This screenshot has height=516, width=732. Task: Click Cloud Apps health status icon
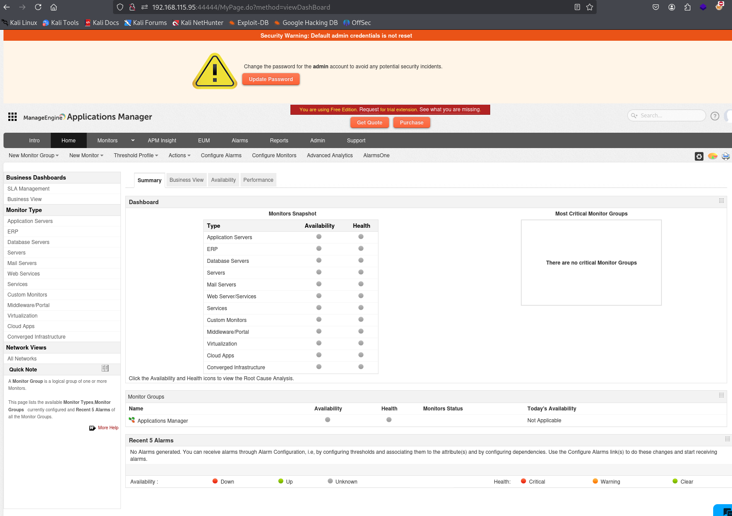(361, 355)
